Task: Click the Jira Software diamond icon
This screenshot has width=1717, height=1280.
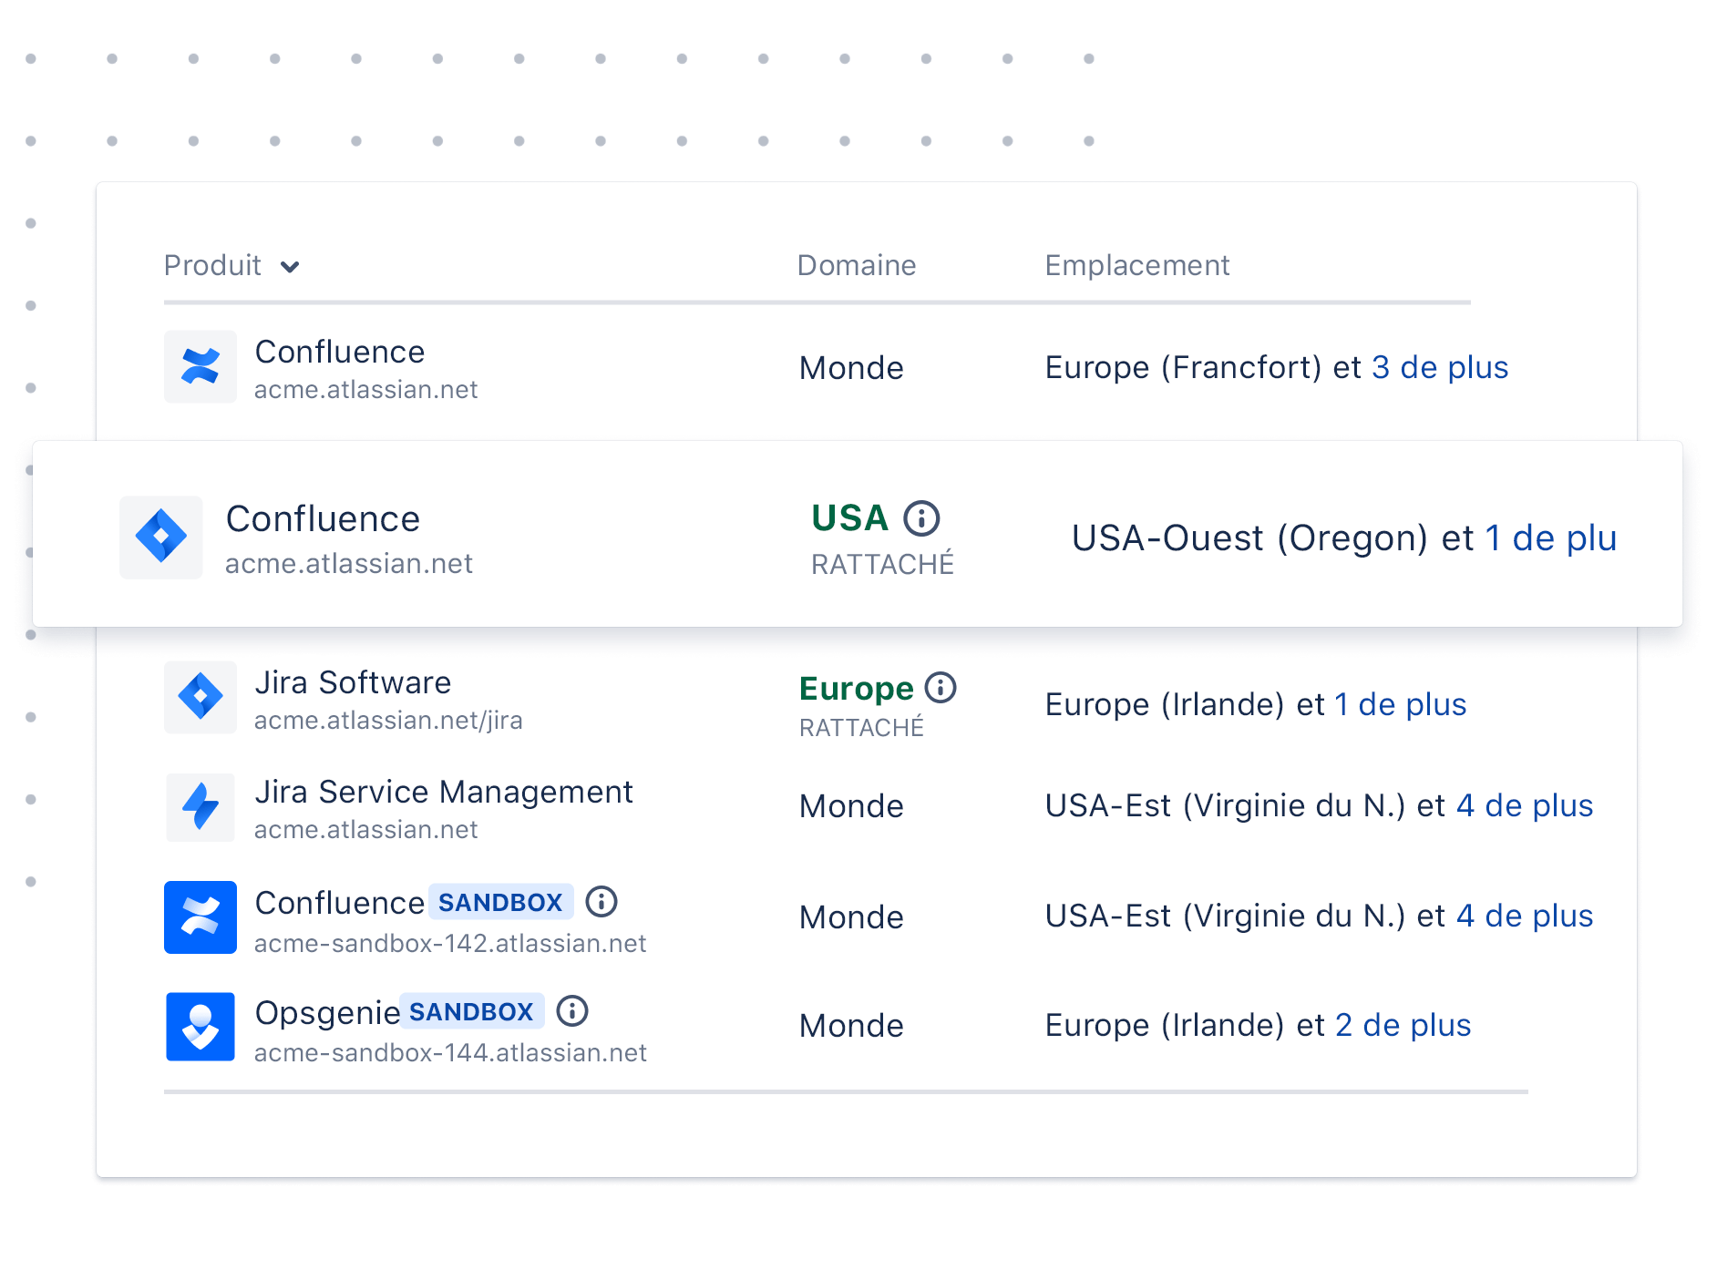Action: 200,697
